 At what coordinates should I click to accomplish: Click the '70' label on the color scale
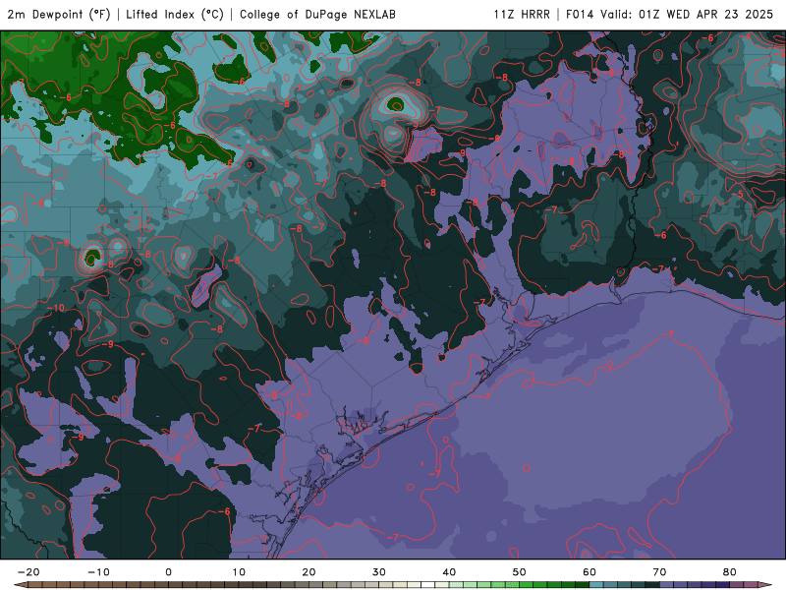[659, 572]
